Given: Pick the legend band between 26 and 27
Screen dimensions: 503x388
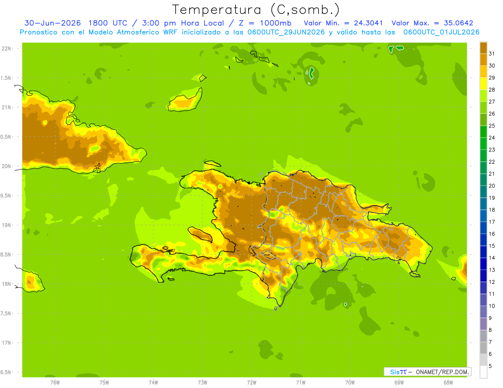Looking at the screenshot, I should (483, 108).
